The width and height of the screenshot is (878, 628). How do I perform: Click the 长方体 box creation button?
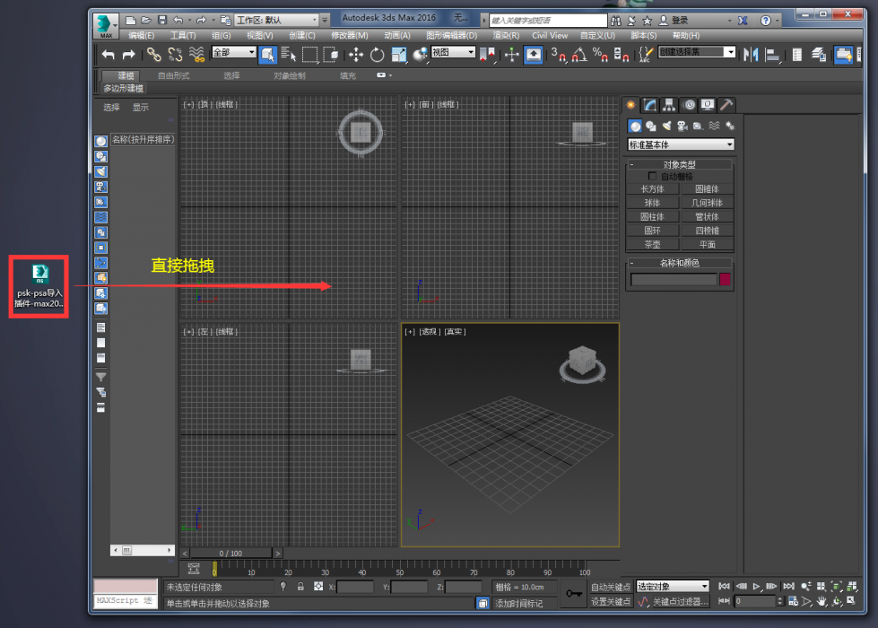[x=652, y=189]
